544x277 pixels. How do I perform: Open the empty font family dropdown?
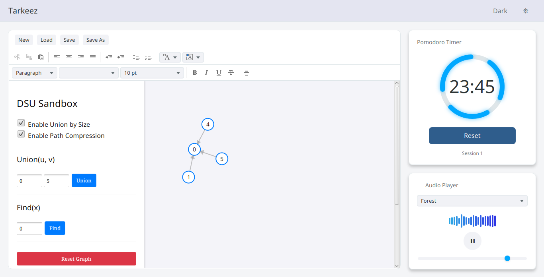[x=89, y=73]
